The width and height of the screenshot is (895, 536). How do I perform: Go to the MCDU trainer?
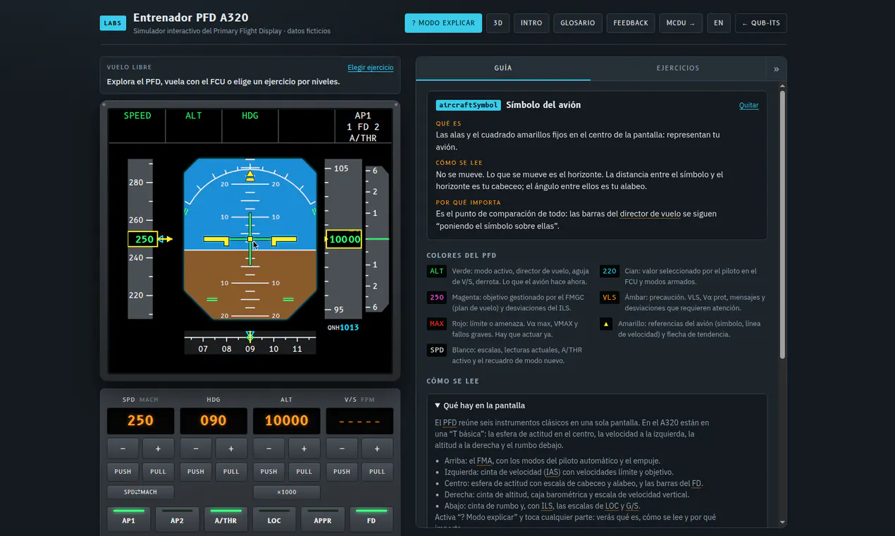coord(681,23)
